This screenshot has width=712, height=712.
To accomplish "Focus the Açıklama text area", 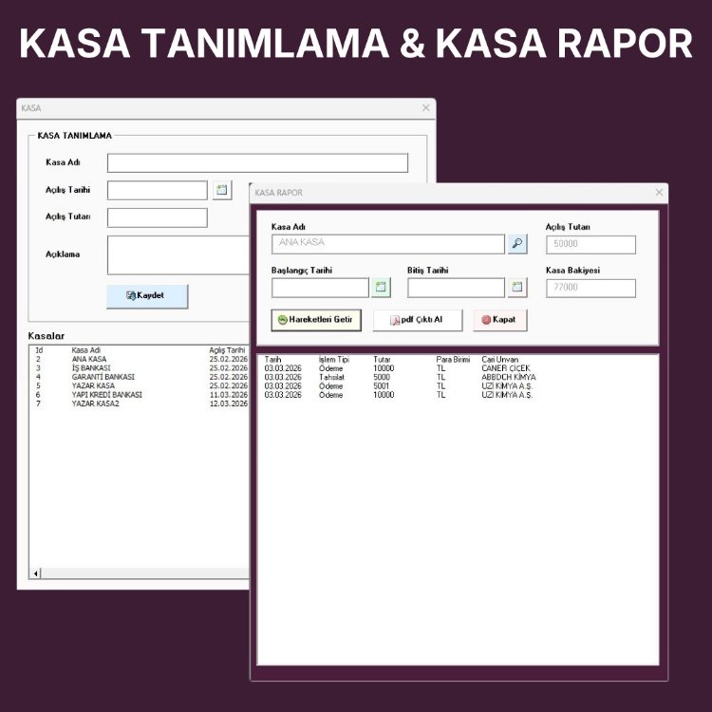I will (178, 254).
